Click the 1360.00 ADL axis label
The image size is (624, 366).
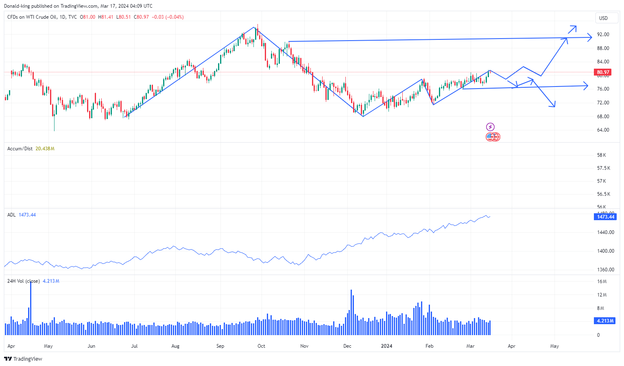click(x=606, y=270)
